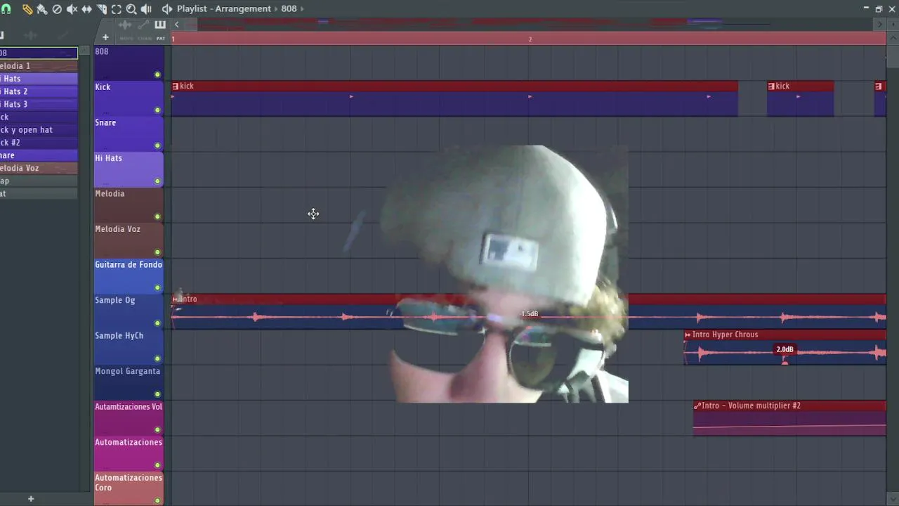Screen dimensions: 899x506
Task: Open the first kick clip menu
Action: click(x=176, y=86)
